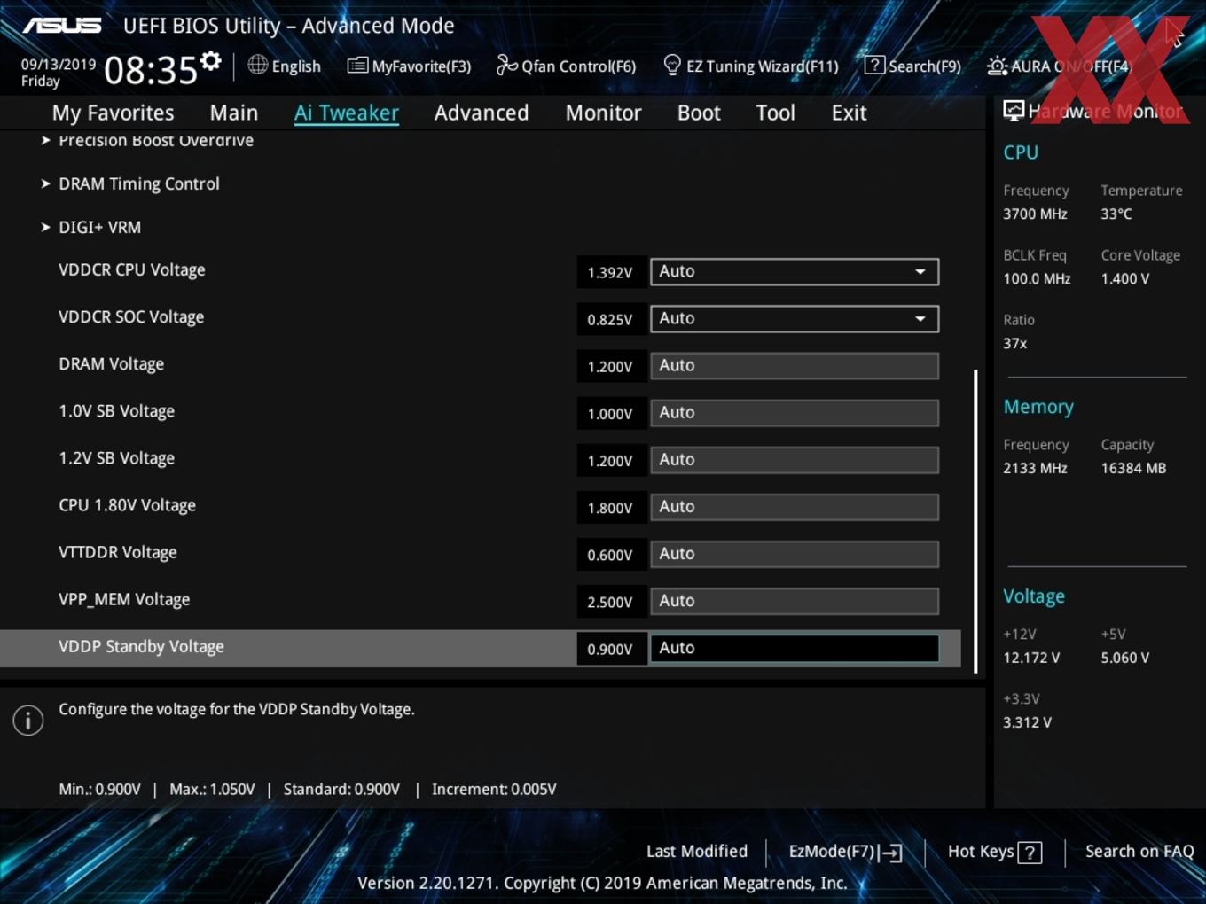Image resolution: width=1206 pixels, height=904 pixels.
Task: Click the 3700 MHz CPU frequency
Action: click(x=1035, y=214)
